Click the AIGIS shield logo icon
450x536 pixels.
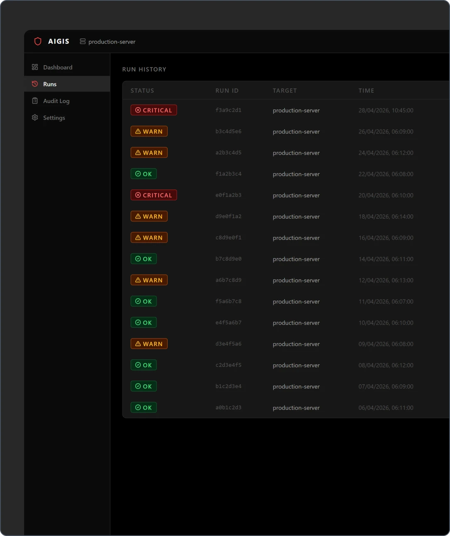tap(38, 41)
